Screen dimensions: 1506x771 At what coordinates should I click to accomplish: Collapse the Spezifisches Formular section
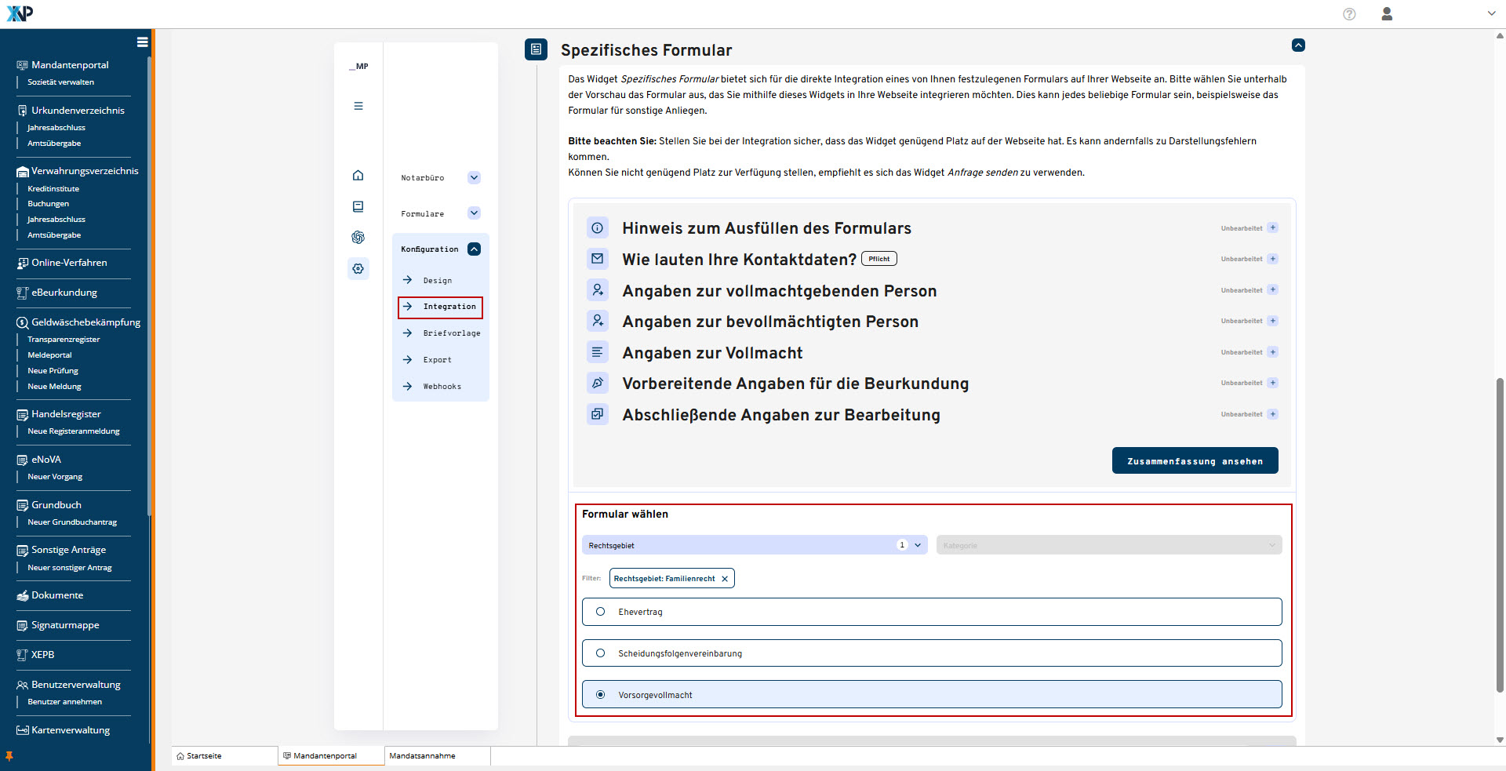(x=1298, y=45)
